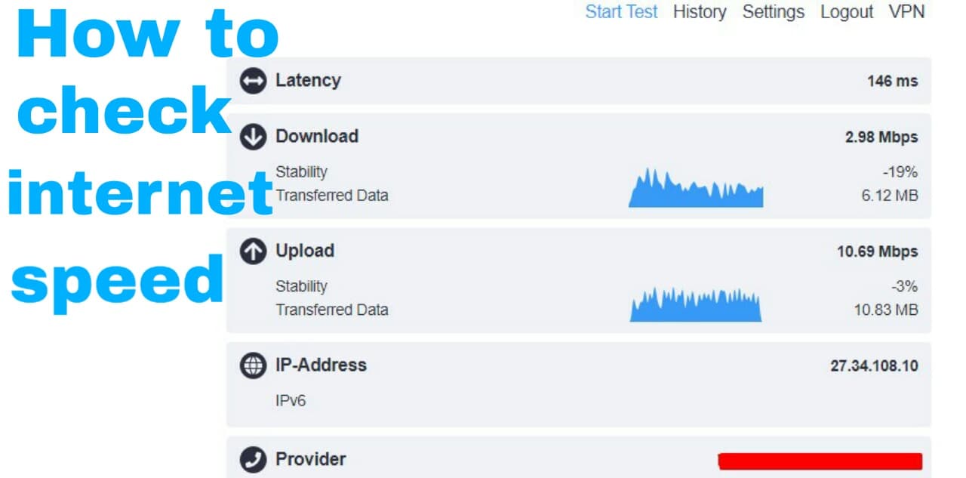Open the History page
966x478 pixels.
point(700,11)
